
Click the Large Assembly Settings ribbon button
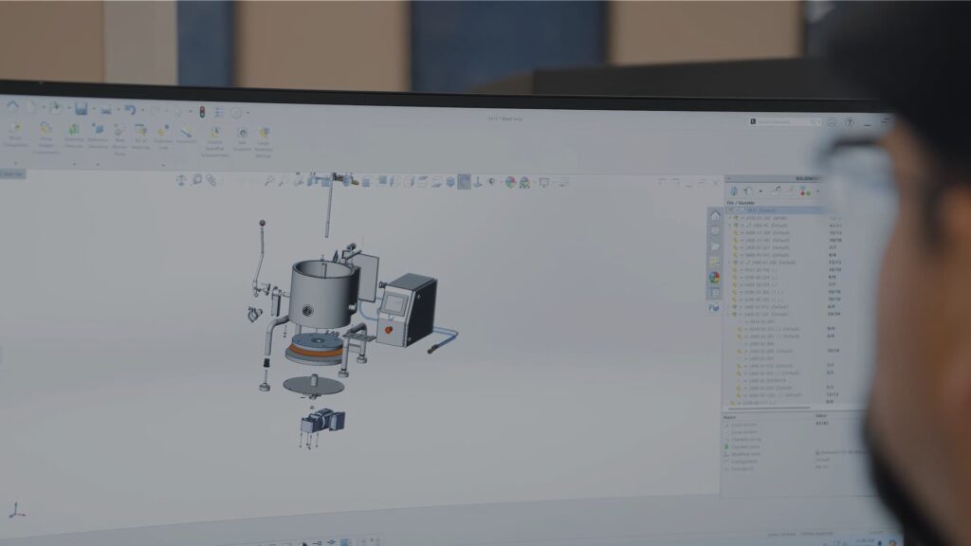(265, 138)
